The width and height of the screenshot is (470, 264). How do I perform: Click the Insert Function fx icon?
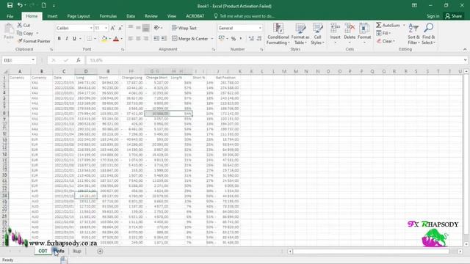pos(79,60)
